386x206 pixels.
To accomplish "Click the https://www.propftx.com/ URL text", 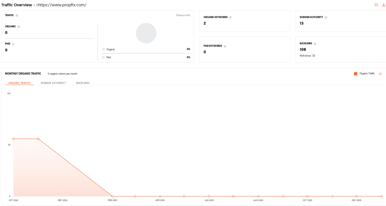I will pos(62,5).
